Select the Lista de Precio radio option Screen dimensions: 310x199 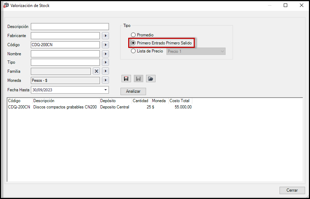(x=147, y=51)
